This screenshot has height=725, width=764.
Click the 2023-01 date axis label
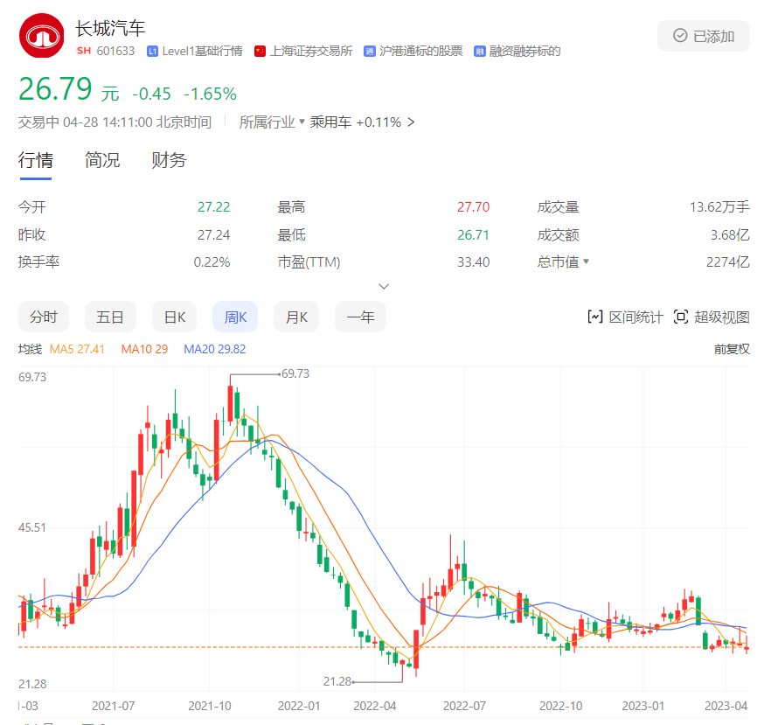tap(643, 706)
